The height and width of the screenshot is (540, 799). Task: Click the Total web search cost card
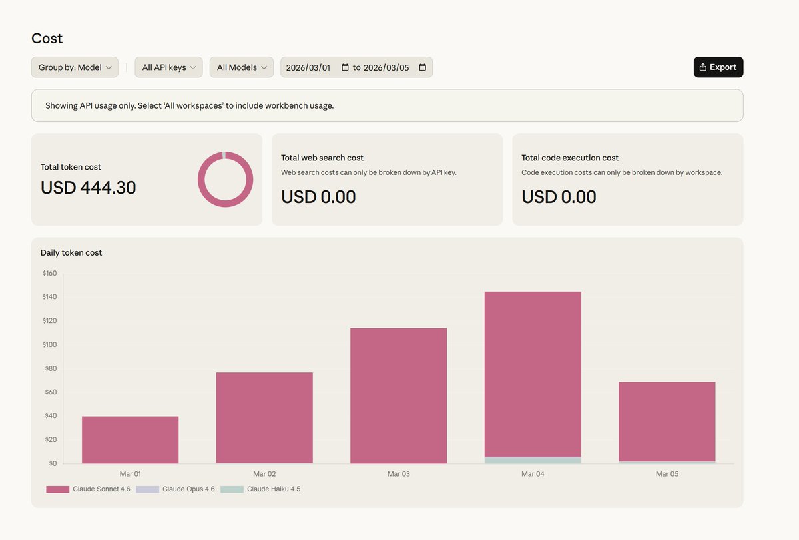pyautogui.click(x=387, y=179)
